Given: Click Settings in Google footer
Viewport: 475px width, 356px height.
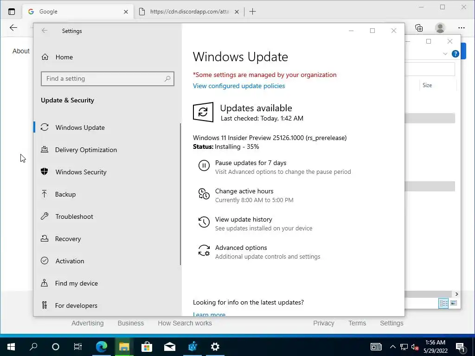Looking at the screenshot, I should pos(392,323).
